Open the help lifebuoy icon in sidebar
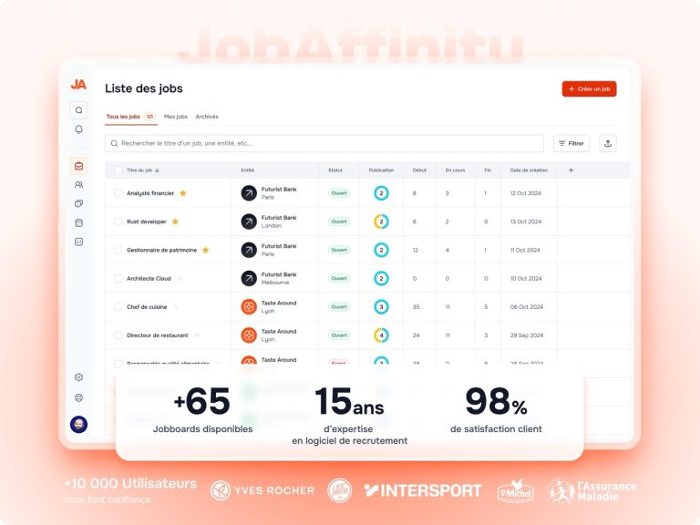Screen dimensions: 700x525 [78, 397]
